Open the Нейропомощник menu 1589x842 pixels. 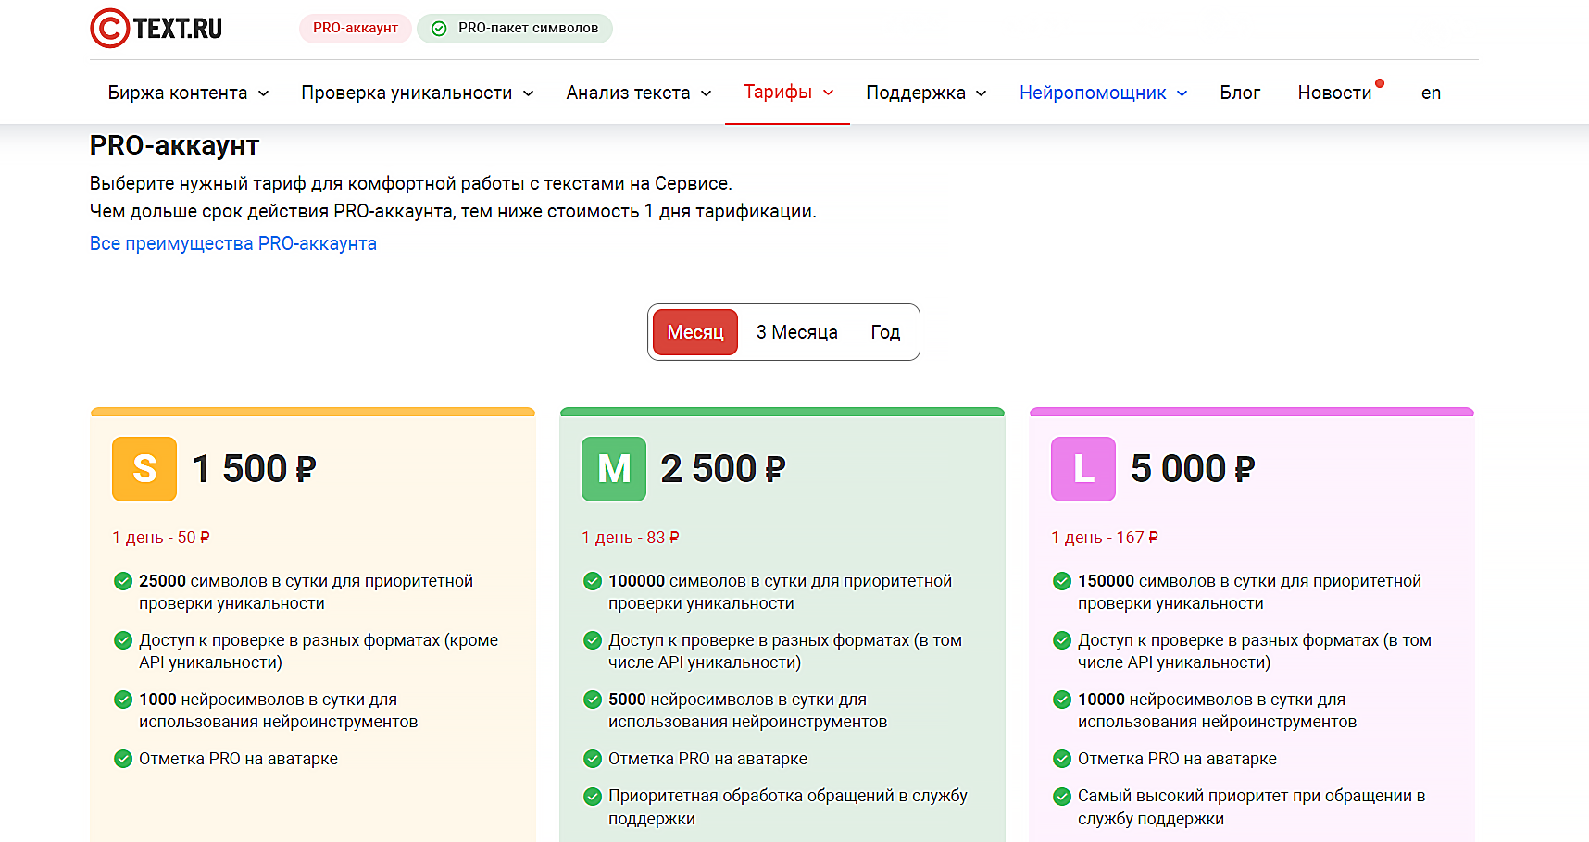[1093, 93]
